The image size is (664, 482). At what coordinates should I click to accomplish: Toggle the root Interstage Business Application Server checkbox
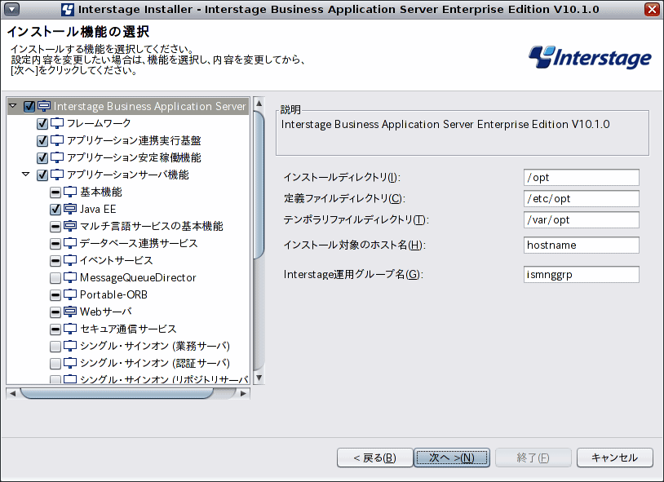[29, 106]
